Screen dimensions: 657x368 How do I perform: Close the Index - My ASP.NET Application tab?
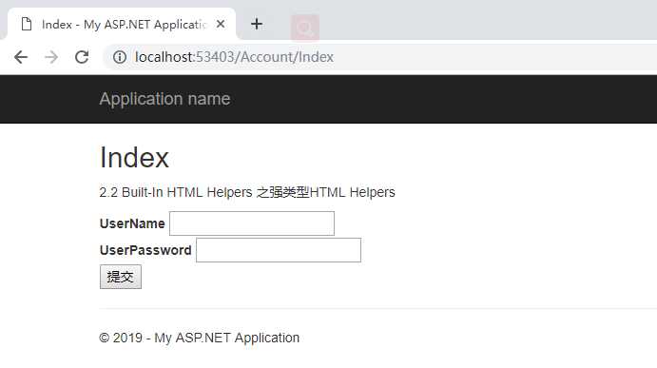tap(221, 25)
